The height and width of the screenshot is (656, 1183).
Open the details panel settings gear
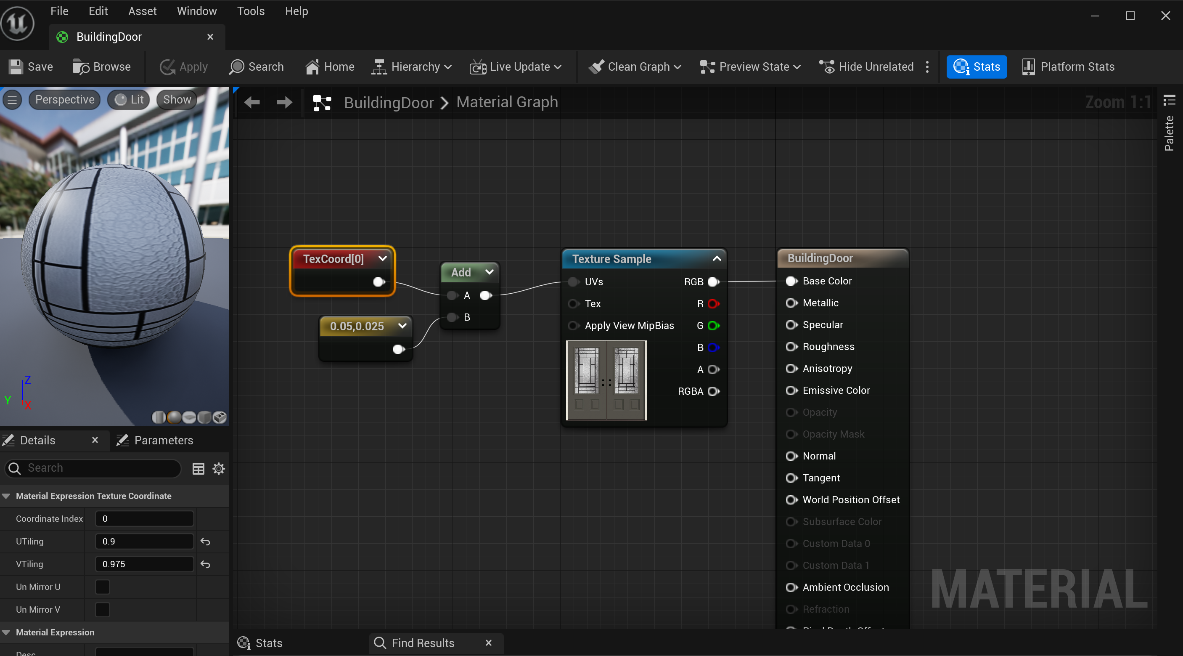click(x=219, y=469)
